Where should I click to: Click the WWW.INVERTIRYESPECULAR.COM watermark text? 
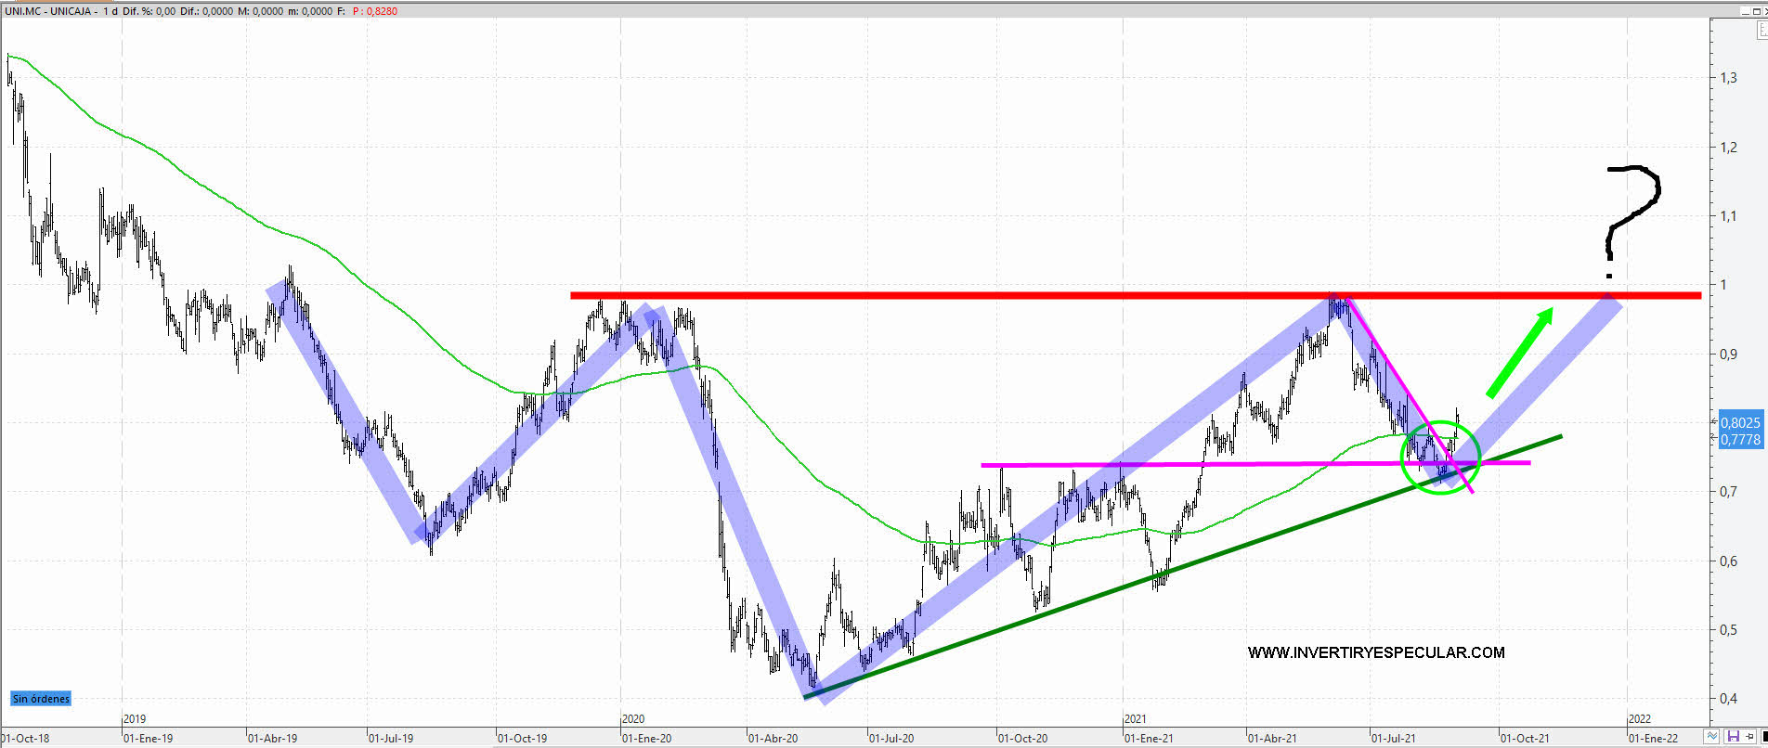(x=1375, y=652)
